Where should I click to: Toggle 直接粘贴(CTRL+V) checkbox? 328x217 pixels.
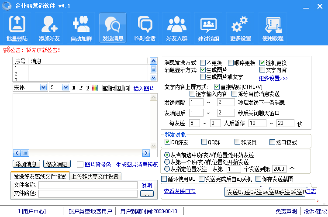[x=217, y=86]
